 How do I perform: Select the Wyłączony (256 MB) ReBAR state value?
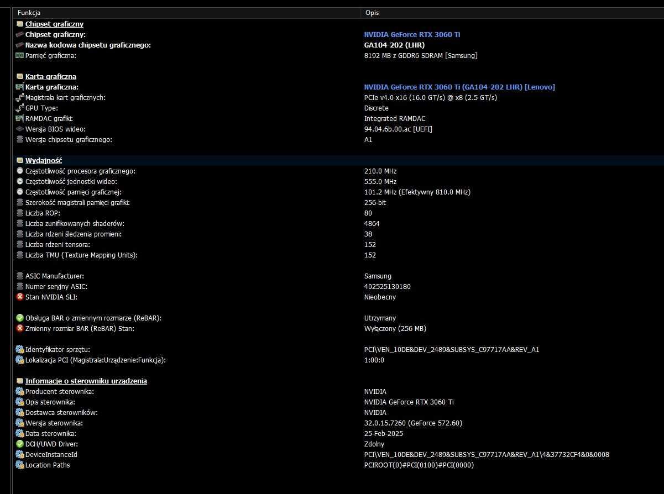[395, 328]
